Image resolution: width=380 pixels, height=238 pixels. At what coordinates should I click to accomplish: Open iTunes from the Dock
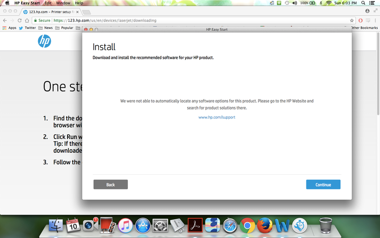pyautogui.click(x=125, y=225)
